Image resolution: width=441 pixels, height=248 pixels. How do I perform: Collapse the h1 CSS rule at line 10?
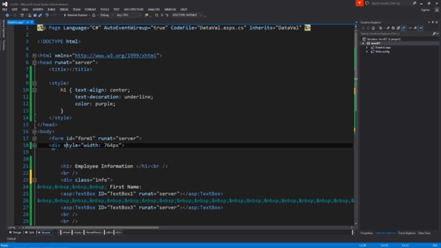click(34, 90)
